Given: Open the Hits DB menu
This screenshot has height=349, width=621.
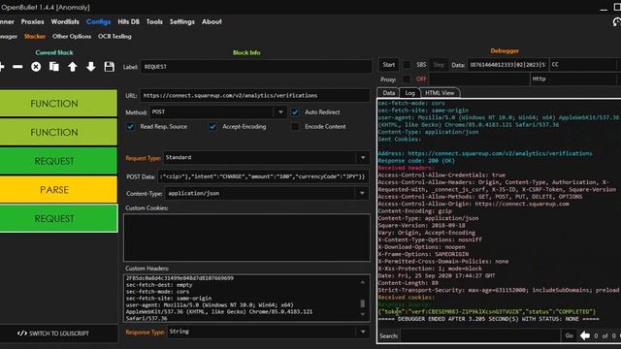Looking at the screenshot, I should (129, 21).
